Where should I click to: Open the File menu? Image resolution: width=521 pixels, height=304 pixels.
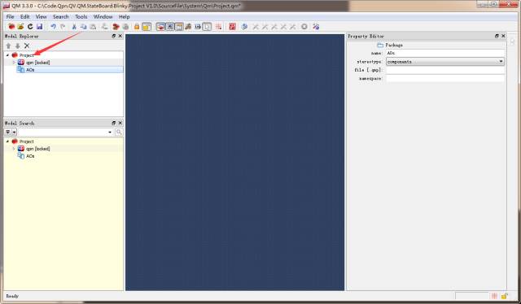click(x=11, y=16)
